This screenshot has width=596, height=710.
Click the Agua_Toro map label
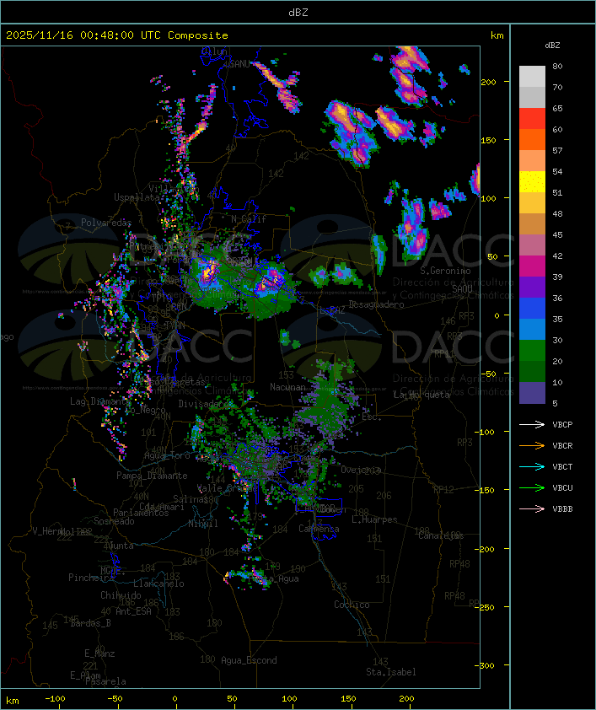point(167,455)
